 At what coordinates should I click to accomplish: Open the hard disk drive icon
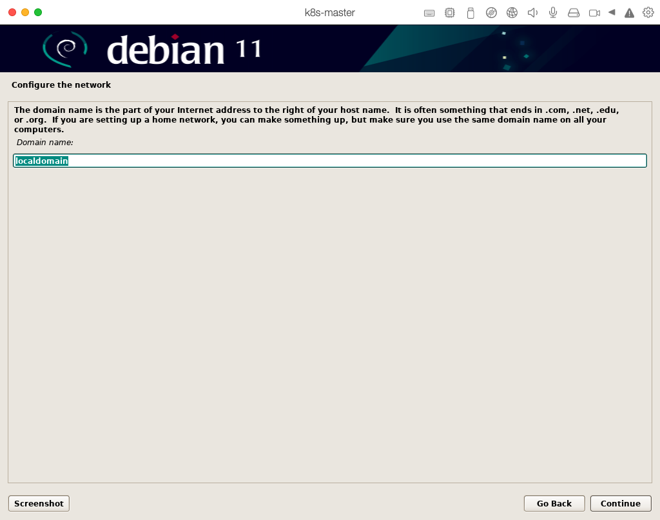(574, 13)
